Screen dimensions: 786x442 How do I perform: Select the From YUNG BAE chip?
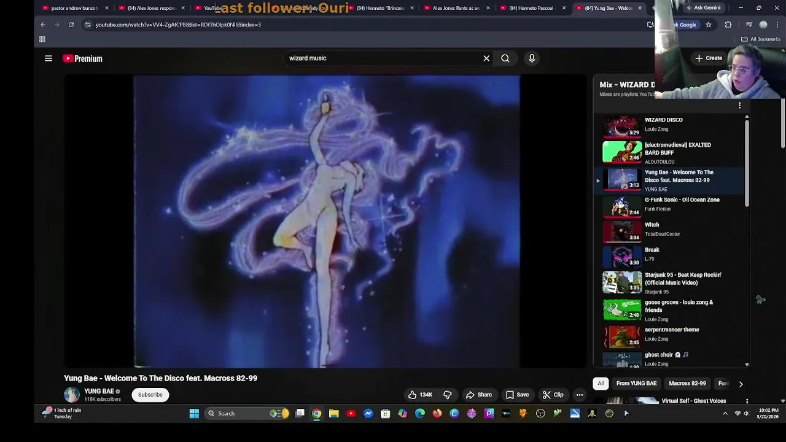click(636, 384)
